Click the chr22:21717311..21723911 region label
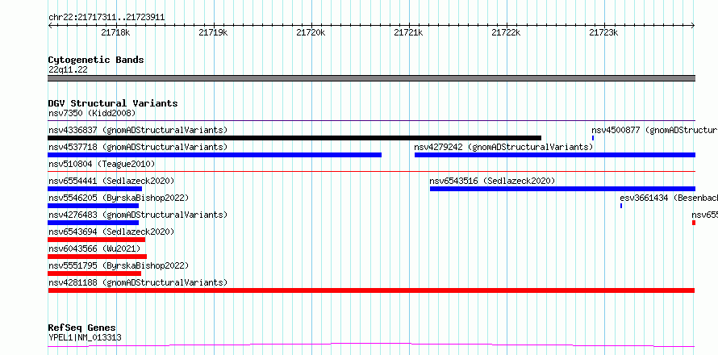The image size is (718, 355). [x=106, y=18]
